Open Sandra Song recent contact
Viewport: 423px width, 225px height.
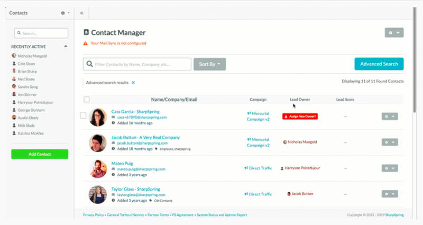pos(28,87)
